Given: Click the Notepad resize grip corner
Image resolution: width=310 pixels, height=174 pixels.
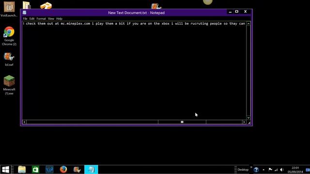Looking at the screenshot, I should [248, 122].
